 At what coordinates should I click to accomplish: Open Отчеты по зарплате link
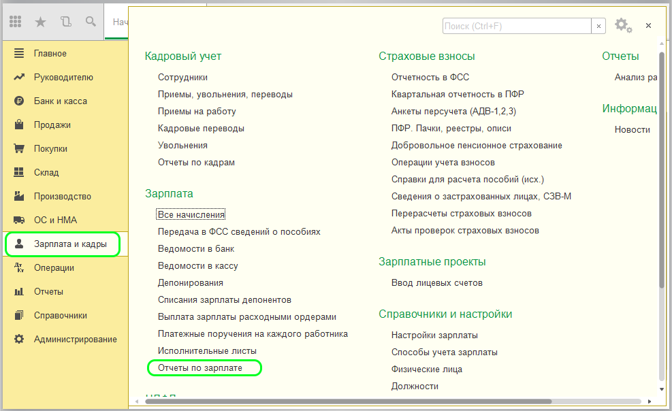click(x=199, y=368)
